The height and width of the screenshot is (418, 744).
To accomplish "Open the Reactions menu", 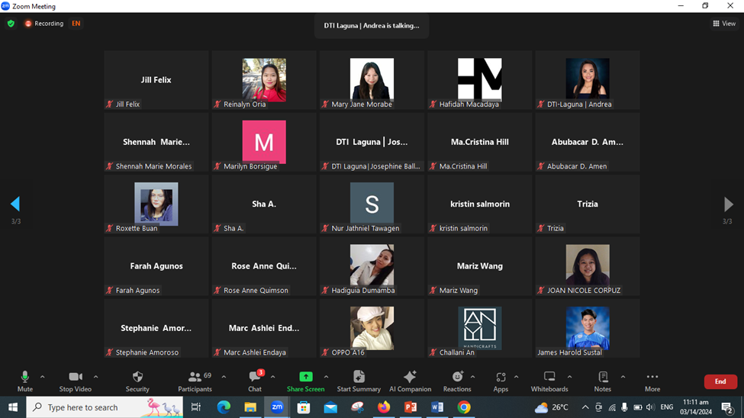I will point(457,380).
